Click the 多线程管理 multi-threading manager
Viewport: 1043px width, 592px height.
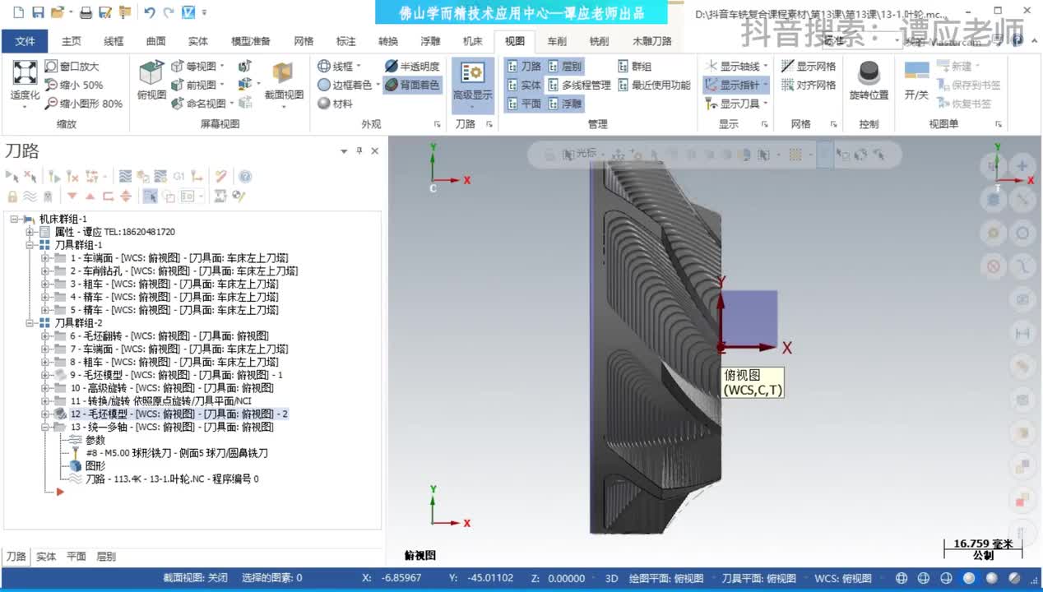point(579,86)
